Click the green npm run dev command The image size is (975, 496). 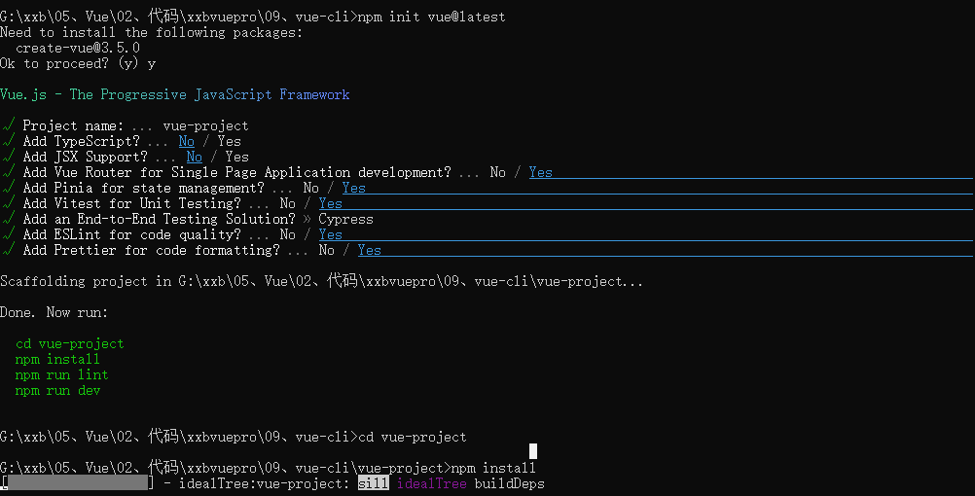pyautogui.click(x=57, y=390)
